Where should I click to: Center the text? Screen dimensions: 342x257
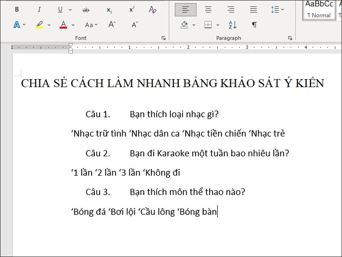tap(208, 9)
